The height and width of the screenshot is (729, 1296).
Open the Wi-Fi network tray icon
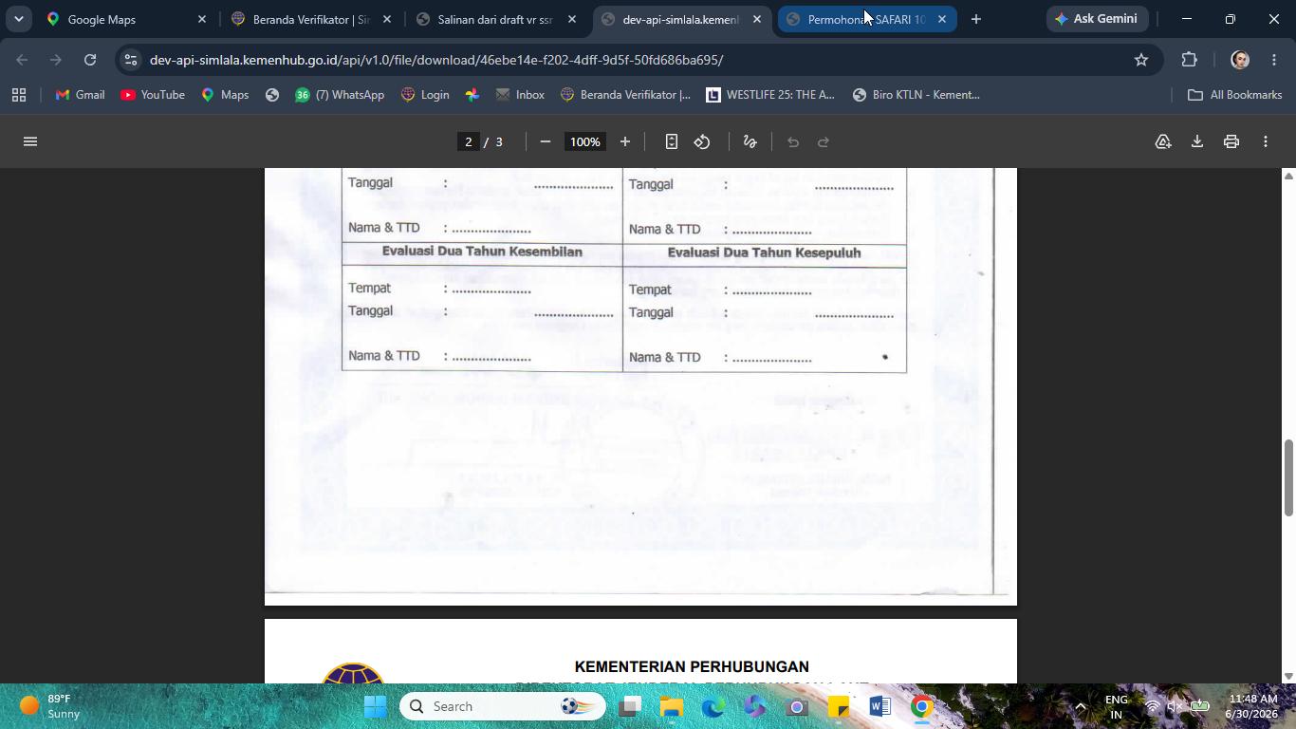click(1153, 706)
